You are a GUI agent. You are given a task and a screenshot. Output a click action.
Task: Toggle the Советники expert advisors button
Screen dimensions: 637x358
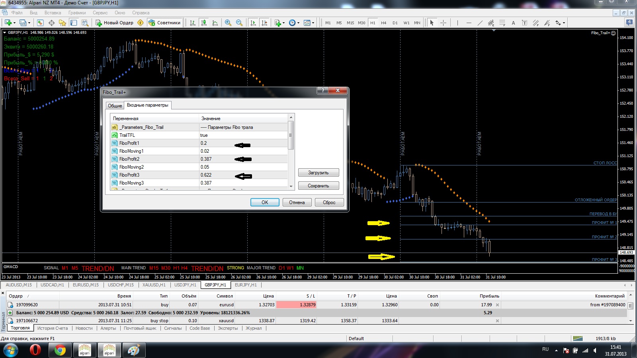tap(164, 23)
